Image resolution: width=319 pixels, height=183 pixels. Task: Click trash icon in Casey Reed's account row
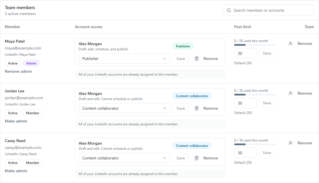pyautogui.click(x=197, y=158)
